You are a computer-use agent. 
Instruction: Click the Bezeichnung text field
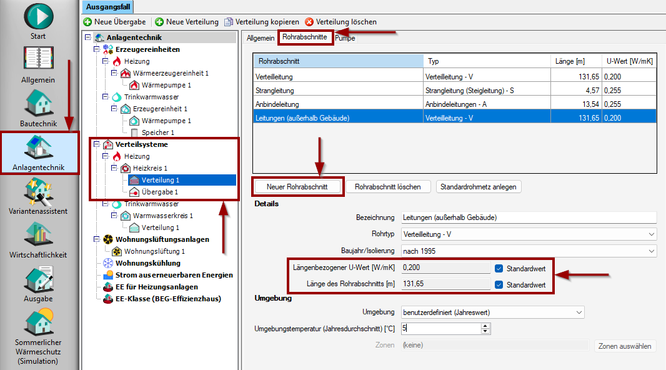(528, 217)
